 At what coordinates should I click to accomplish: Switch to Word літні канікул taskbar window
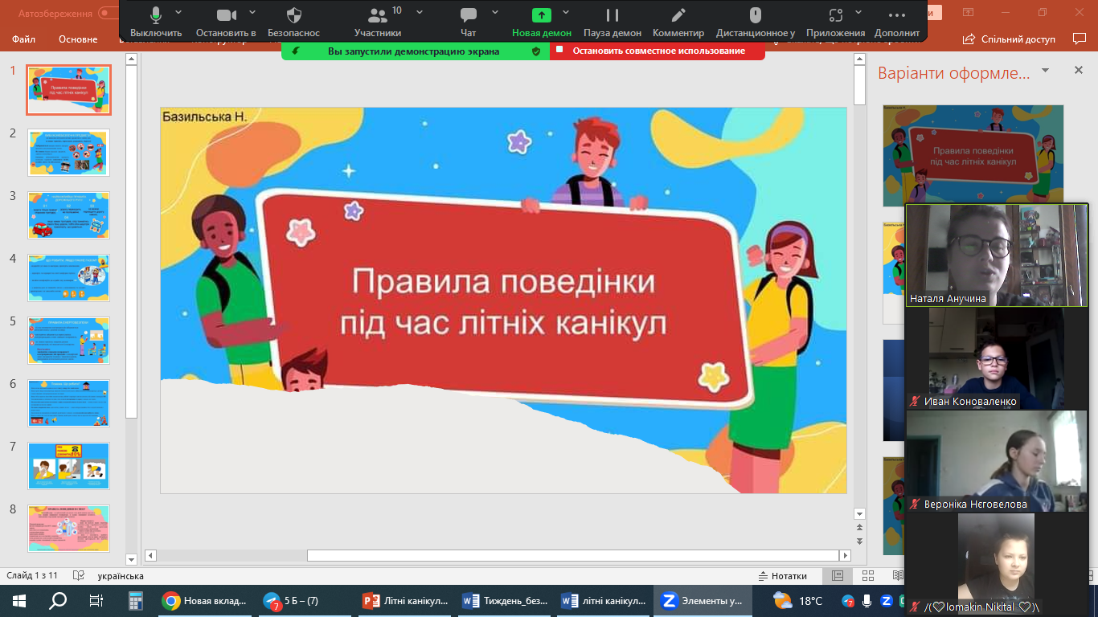tap(604, 600)
